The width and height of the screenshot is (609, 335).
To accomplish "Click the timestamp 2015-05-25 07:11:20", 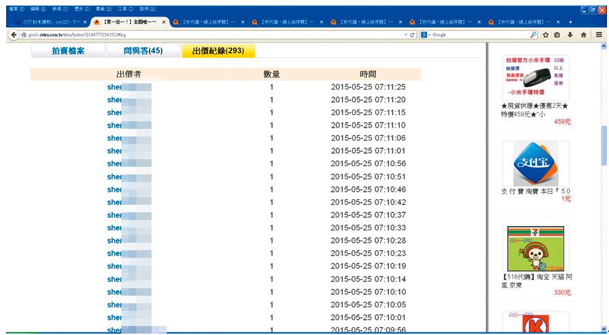I will tap(368, 100).
